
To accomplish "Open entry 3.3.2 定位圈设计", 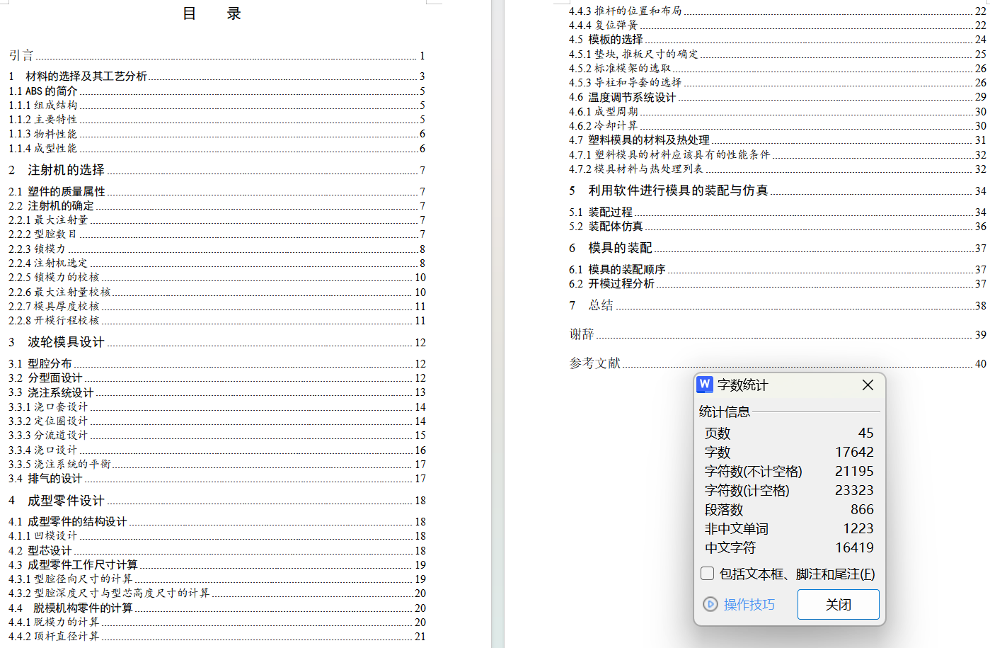I will (x=217, y=421).
